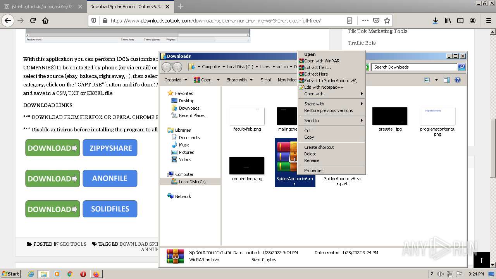
Task: Select Extract Here
Action: (332, 74)
